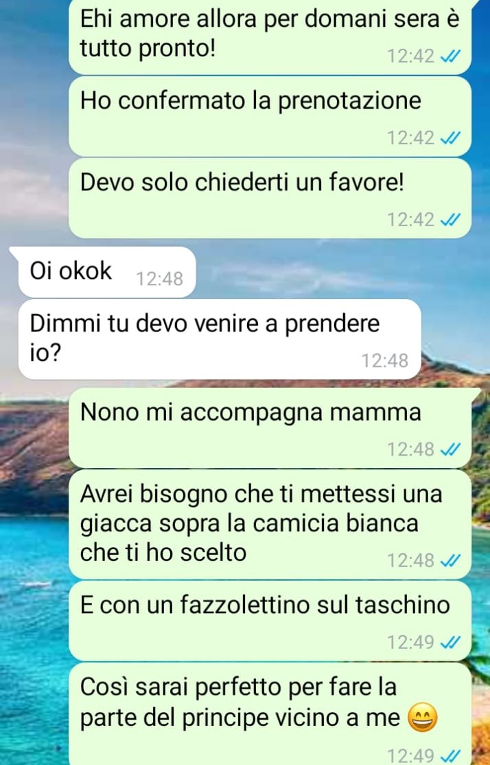Image resolution: width=490 pixels, height=765 pixels.
Task: Select the 'Ho confermato la prenotazione' bubble
Action: [270, 117]
